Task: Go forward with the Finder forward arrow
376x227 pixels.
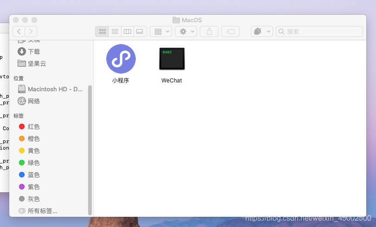Action: (x=31, y=32)
